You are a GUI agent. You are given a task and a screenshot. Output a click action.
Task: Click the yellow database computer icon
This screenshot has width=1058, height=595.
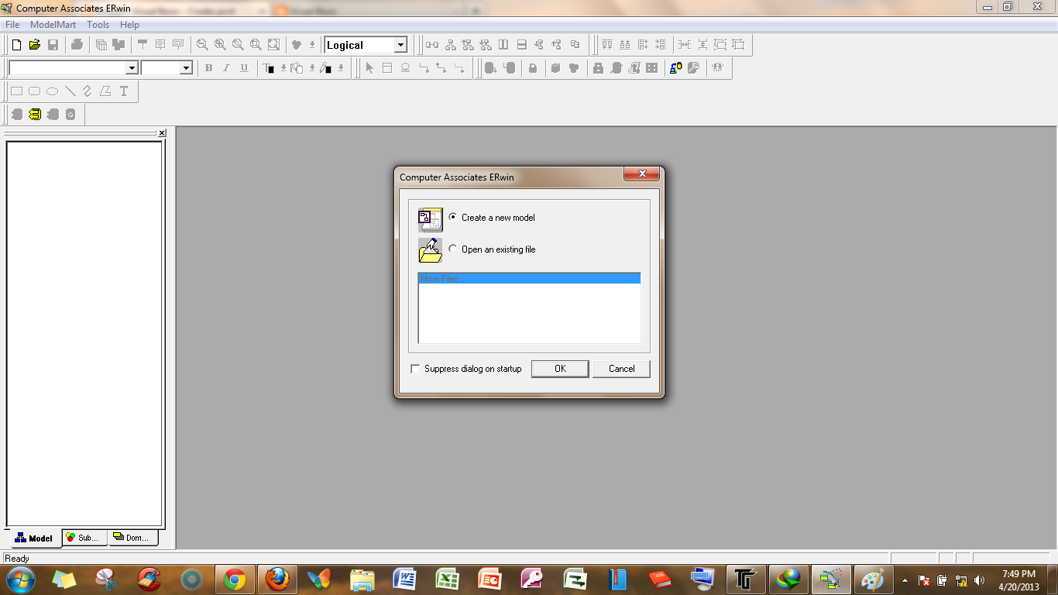(675, 68)
